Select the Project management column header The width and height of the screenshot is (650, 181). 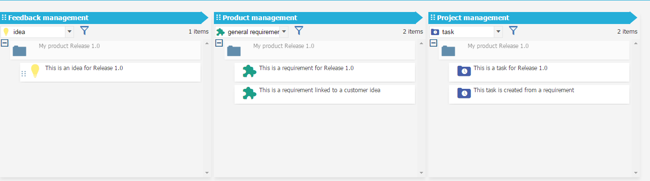coord(533,18)
